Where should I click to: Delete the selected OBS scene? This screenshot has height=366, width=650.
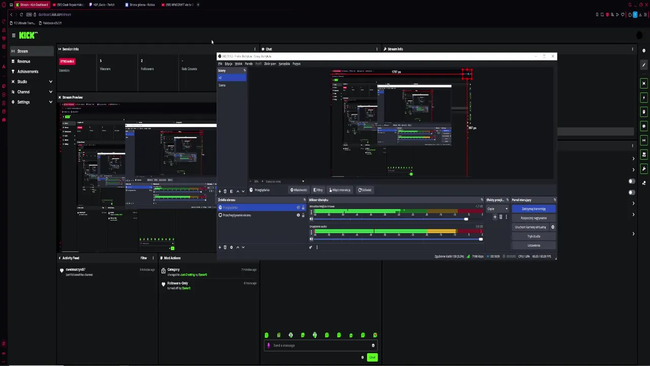pos(225,191)
